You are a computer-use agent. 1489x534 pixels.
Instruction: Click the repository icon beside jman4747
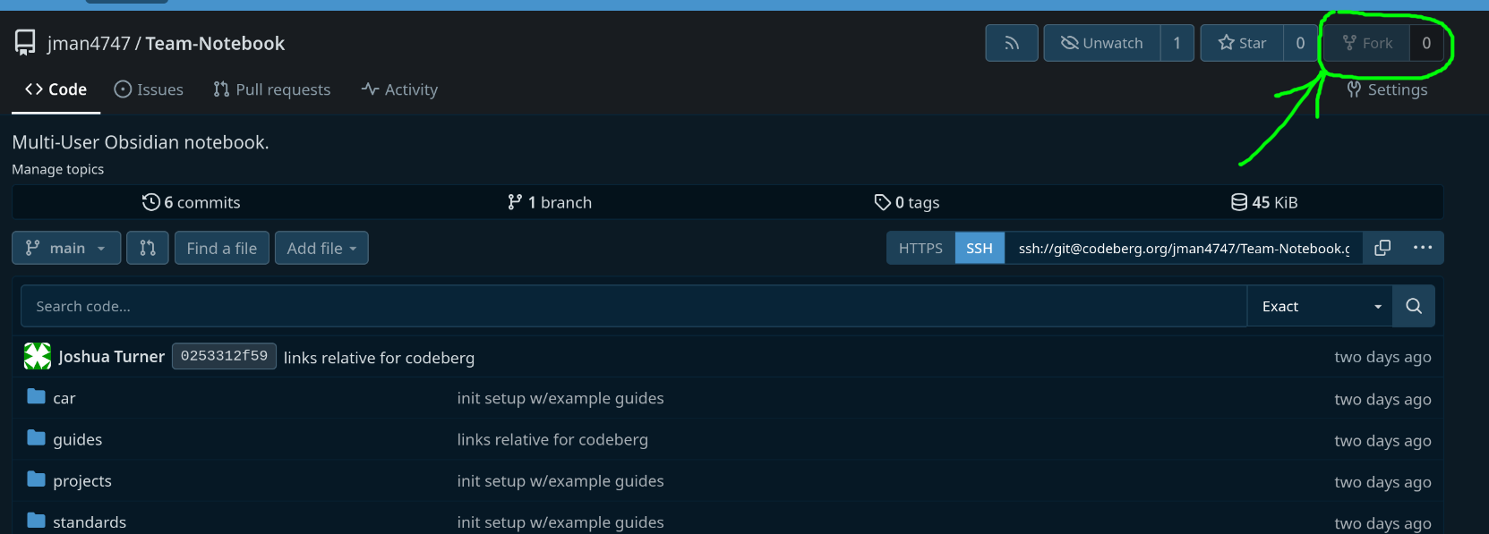point(25,42)
